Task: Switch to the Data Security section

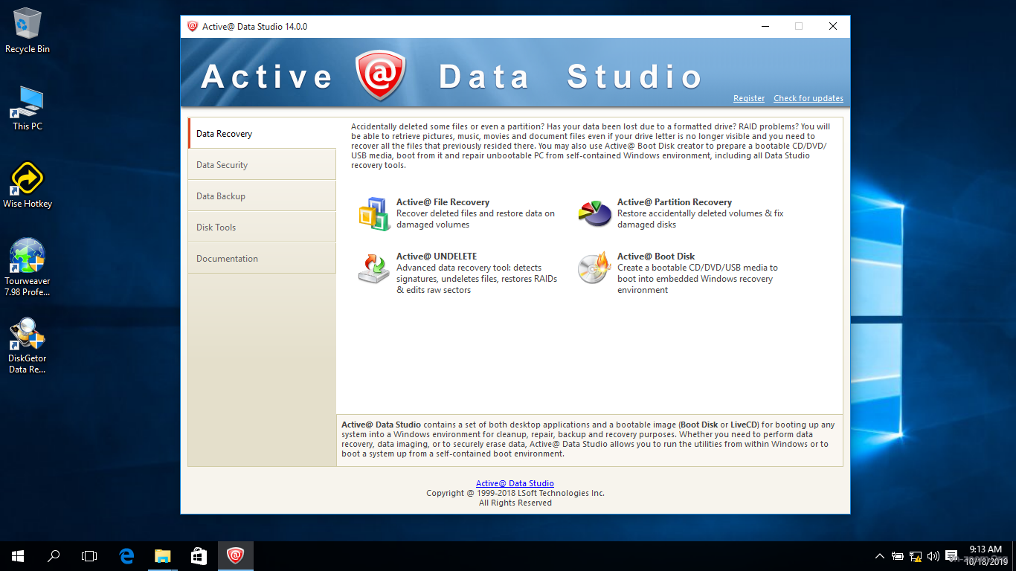Action: 223,164
